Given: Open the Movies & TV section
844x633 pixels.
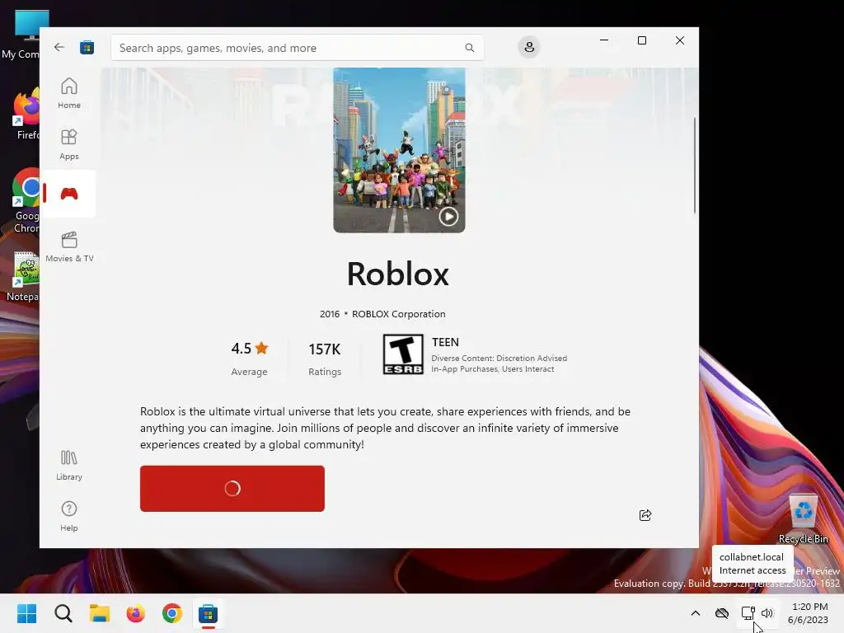Looking at the screenshot, I should pos(69,246).
